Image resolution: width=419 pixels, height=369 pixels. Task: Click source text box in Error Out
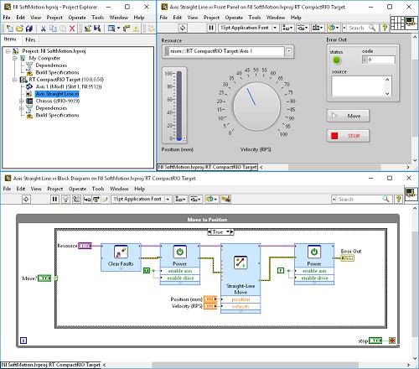point(359,86)
